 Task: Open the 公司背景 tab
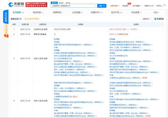18,12
